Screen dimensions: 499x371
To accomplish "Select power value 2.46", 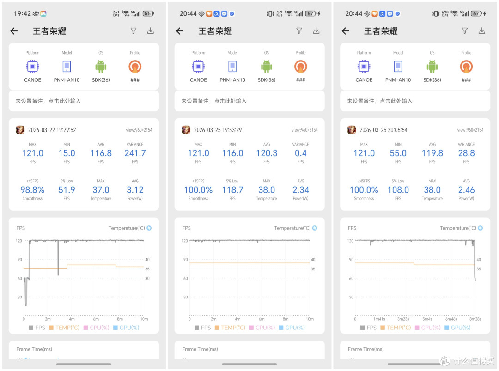I will [466, 190].
